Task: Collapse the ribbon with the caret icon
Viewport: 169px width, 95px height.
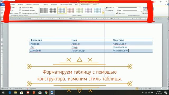Action: [166, 4]
